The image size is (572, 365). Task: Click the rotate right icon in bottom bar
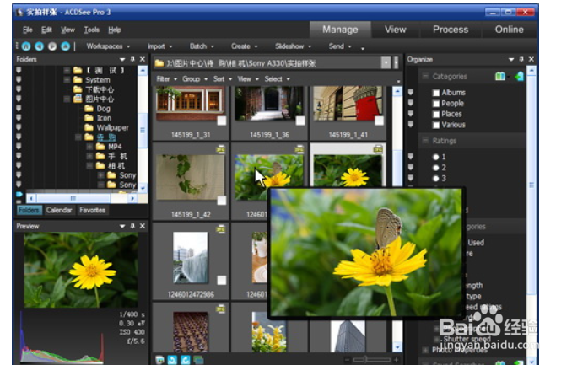(x=186, y=360)
